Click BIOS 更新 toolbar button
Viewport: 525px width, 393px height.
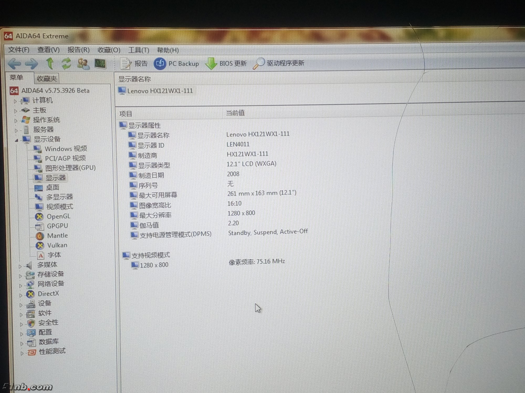pyautogui.click(x=226, y=63)
